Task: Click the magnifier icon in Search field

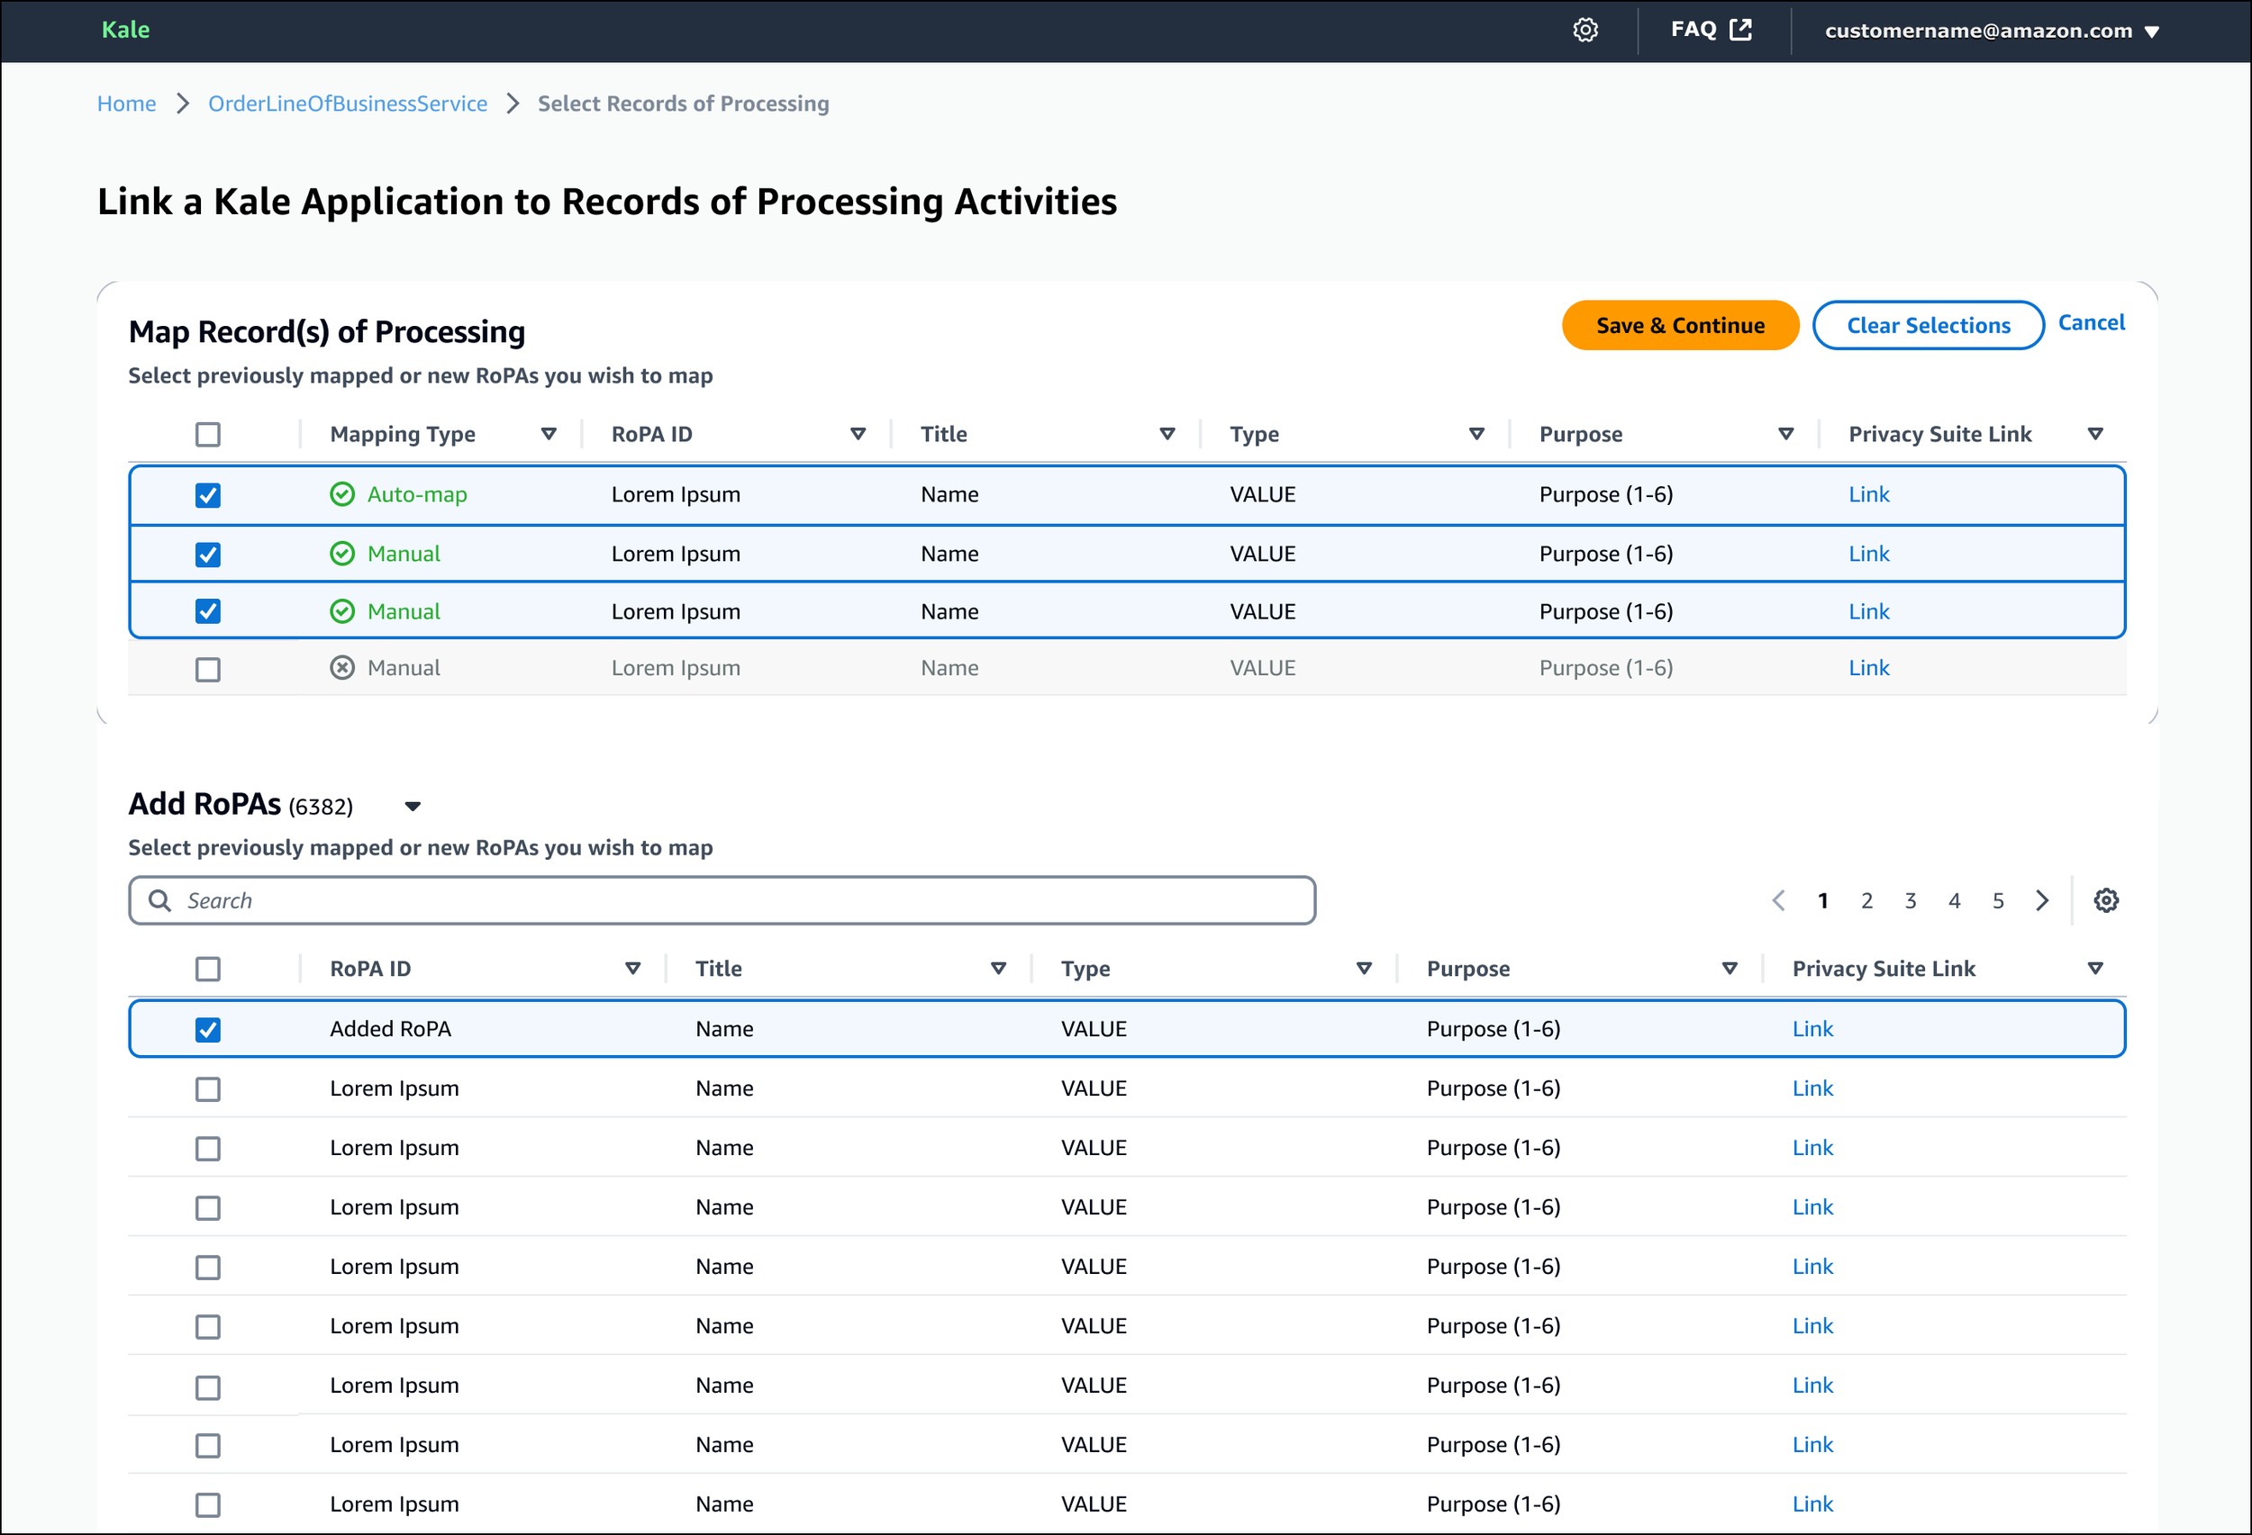Action: point(159,900)
